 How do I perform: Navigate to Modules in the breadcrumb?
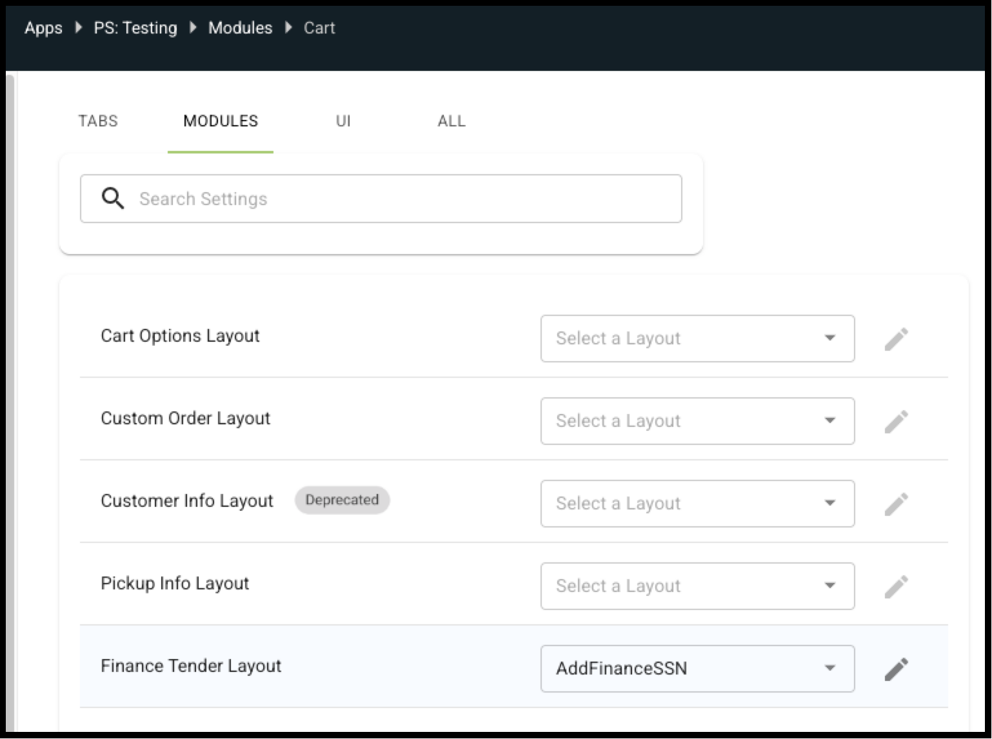click(240, 28)
